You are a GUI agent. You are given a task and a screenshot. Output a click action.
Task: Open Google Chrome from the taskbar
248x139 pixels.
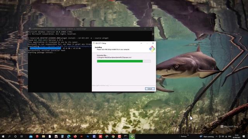coord(113,136)
